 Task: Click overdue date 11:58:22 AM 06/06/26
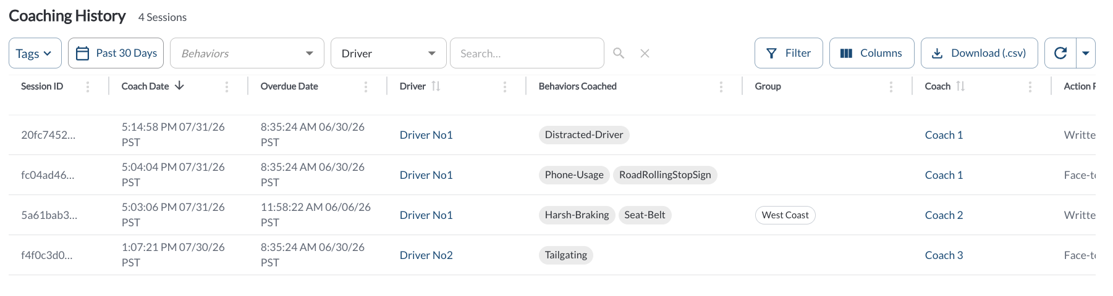point(316,215)
